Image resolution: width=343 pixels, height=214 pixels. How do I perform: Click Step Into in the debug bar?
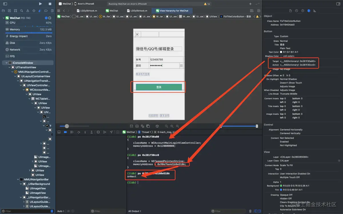[85, 132]
